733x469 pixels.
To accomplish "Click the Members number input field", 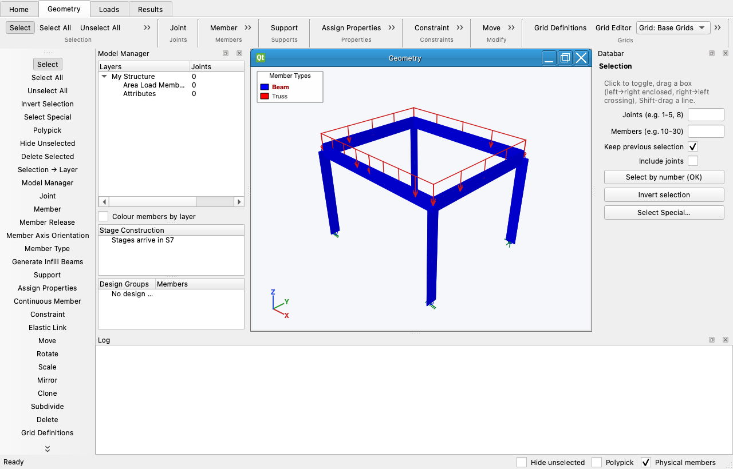I will click(706, 131).
